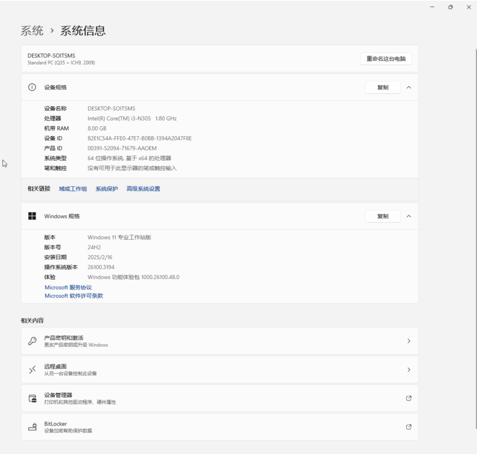Open the 系统保护 link
Viewport: 477px width, 454px height.
click(x=106, y=189)
